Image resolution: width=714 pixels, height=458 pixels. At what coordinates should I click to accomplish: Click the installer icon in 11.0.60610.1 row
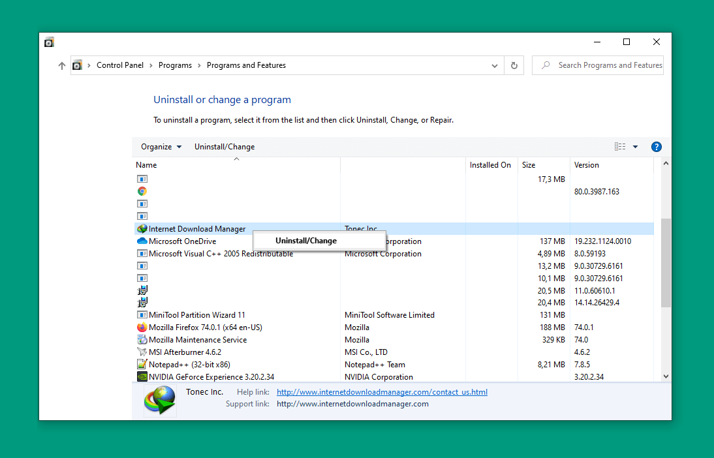[142, 290]
